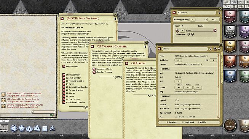Open the Images & Maps sidebar shield
Viewport: 249px width, 139px height.
tap(230, 32)
